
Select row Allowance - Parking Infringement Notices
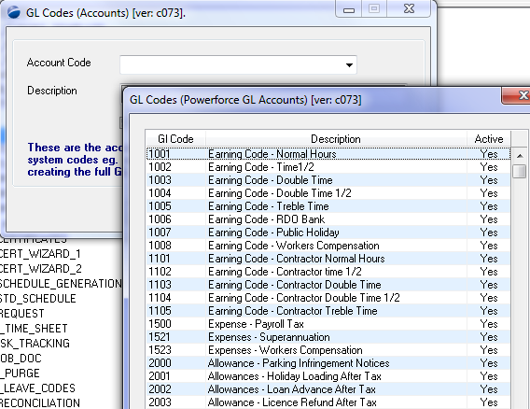pyautogui.click(x=328, y=363)
